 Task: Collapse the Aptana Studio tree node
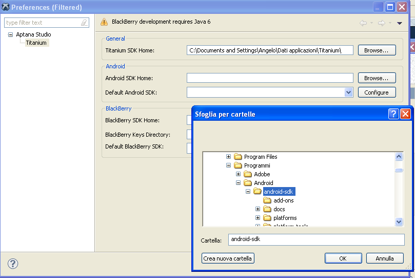[x=10, y=34]
